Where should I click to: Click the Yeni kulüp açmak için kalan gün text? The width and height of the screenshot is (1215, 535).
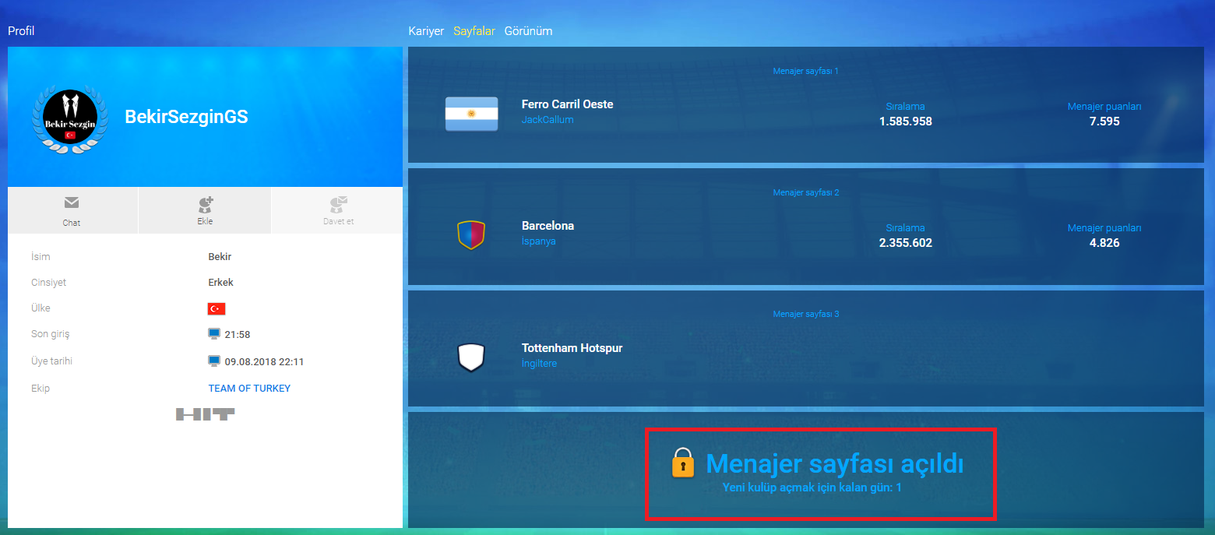coord(812,487)
